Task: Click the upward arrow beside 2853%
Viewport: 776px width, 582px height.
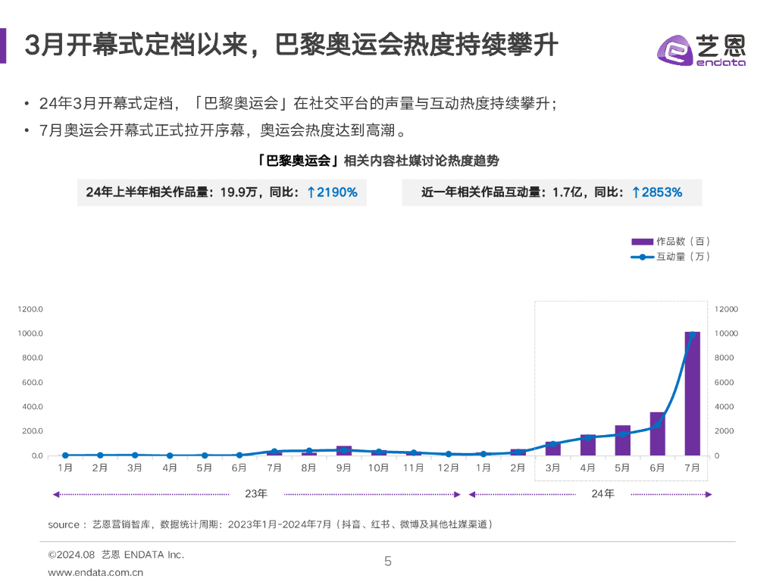Action: tap(635, 192)
